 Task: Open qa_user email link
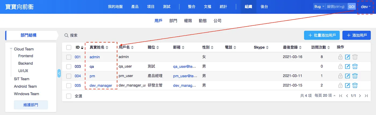pos(185,66)
